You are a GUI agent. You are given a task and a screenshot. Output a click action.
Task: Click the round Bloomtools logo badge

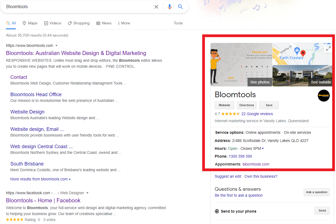pyautogui.click(x=324, y=96)
